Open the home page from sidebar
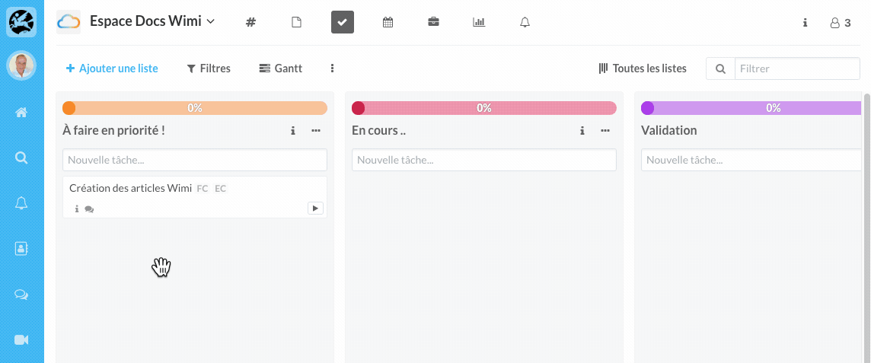This screenshot has width=871, height=363. [x=21, y=113]
